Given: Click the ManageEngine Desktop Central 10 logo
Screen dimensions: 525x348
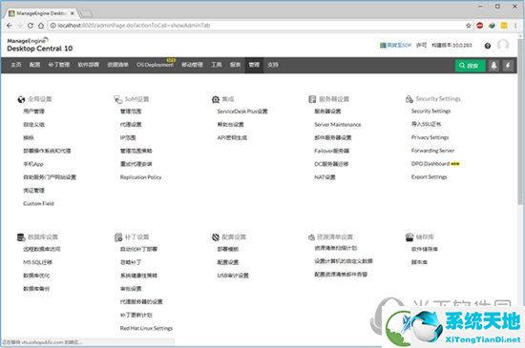Looking at the screenshot, I should 39,45.
